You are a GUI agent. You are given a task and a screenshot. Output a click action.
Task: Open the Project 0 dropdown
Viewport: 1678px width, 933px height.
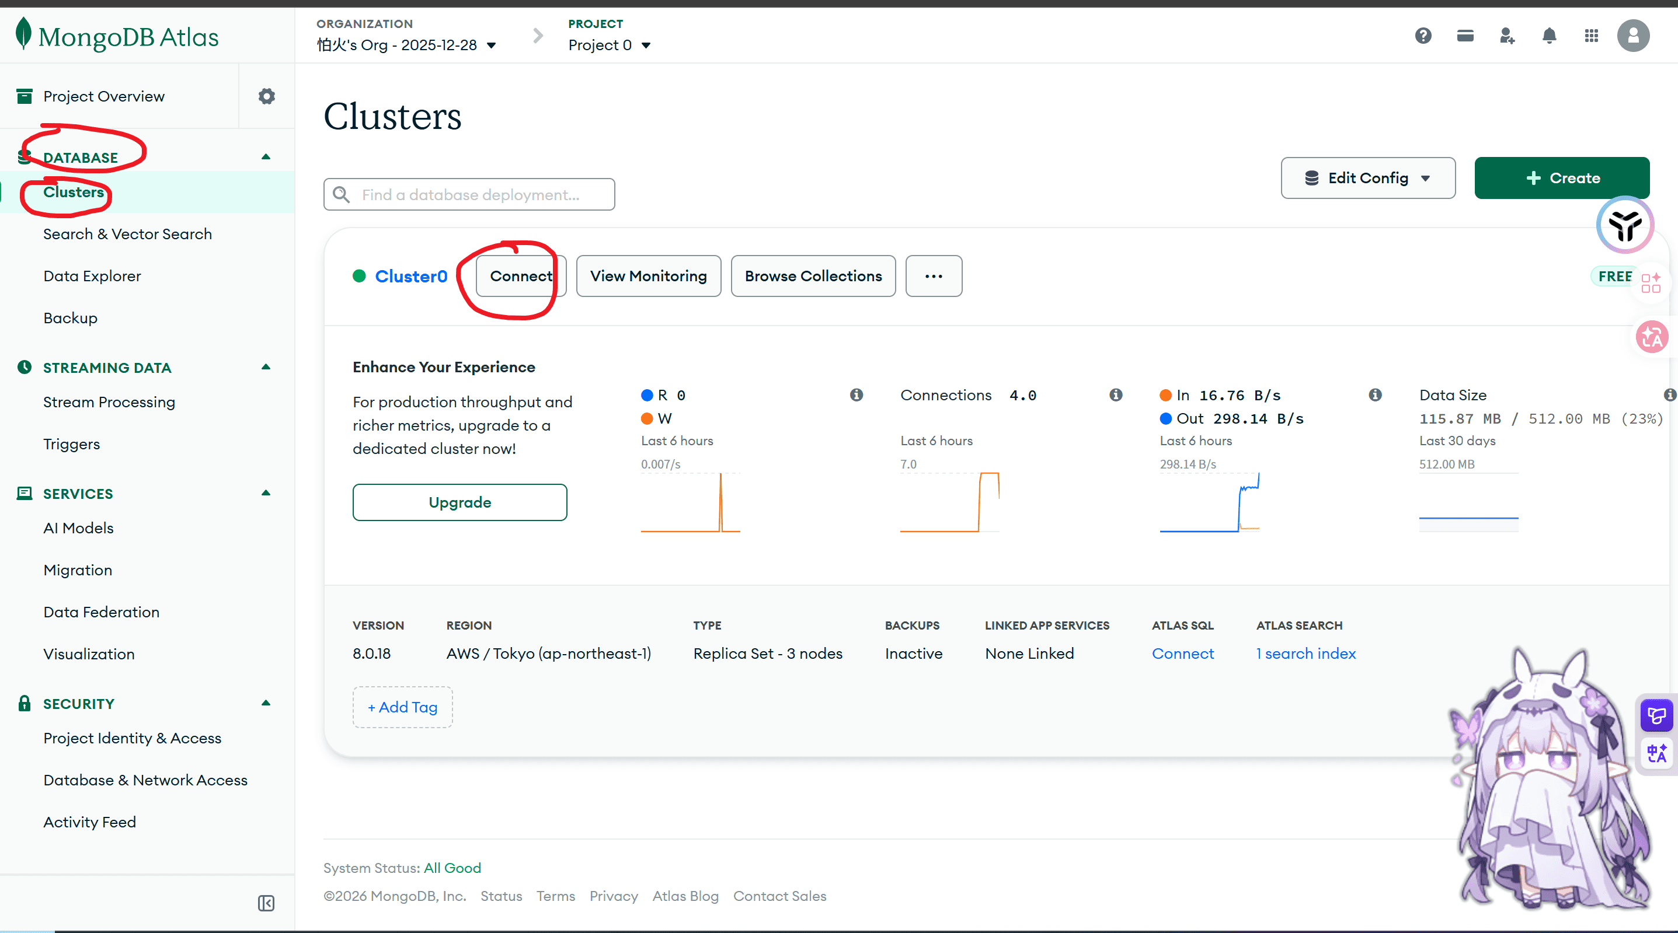[609, 45]
